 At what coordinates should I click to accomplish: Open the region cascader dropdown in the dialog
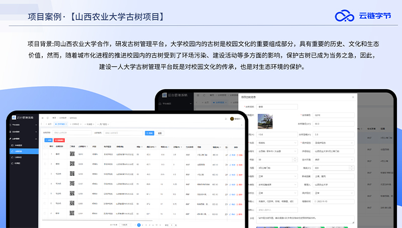click(x=277, y=151)
